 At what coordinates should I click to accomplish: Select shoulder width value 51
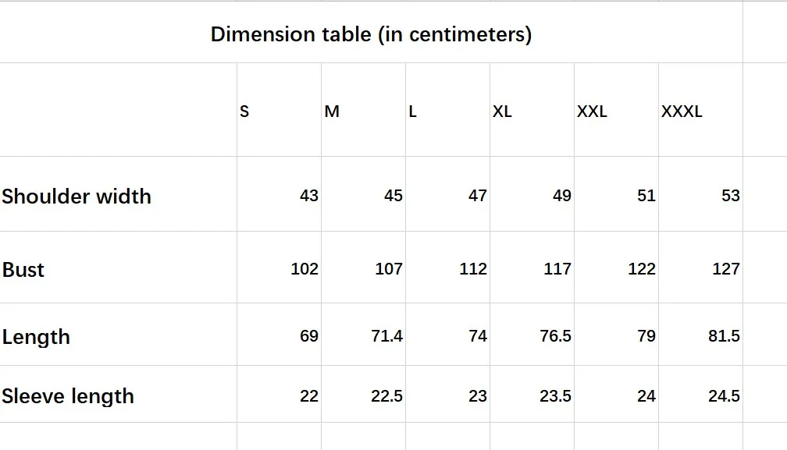[x=646, y=196]
